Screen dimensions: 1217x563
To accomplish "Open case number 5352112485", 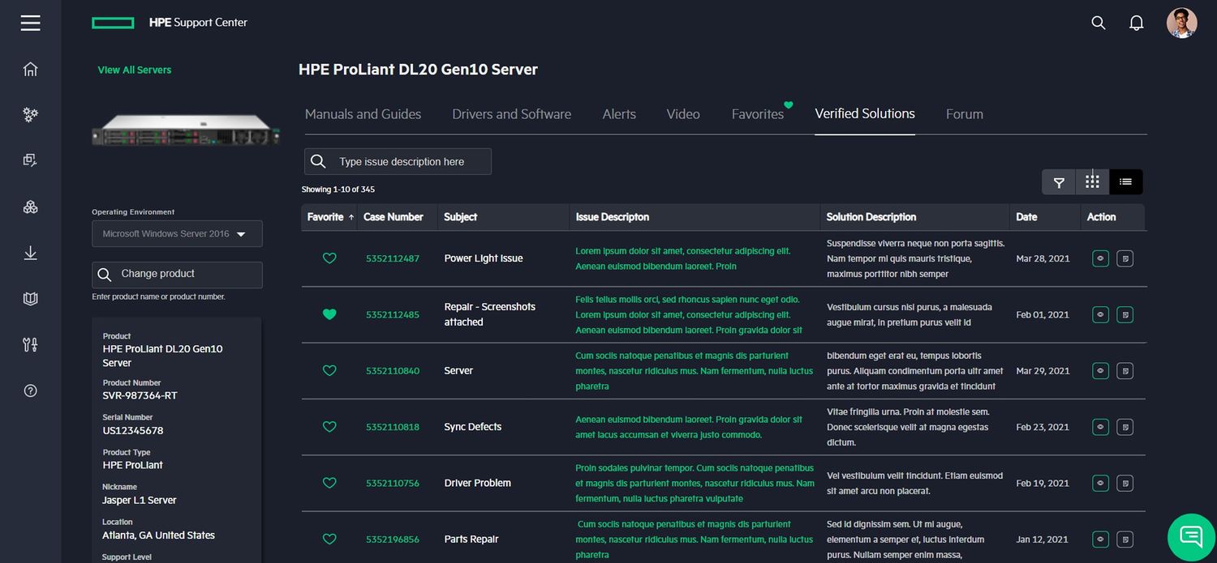I will 393,314.
